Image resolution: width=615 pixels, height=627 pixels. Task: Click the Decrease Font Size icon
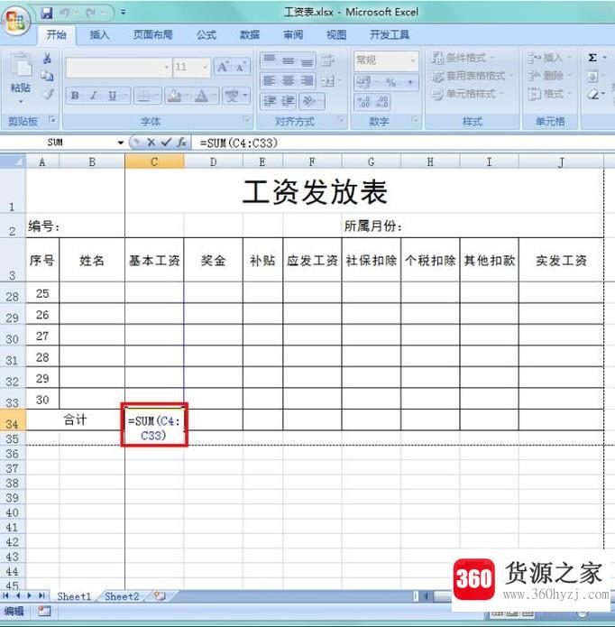pos(241,67)
